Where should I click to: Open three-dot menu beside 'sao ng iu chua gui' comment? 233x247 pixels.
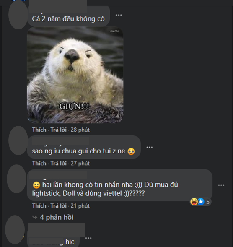[x=150, y=148]
